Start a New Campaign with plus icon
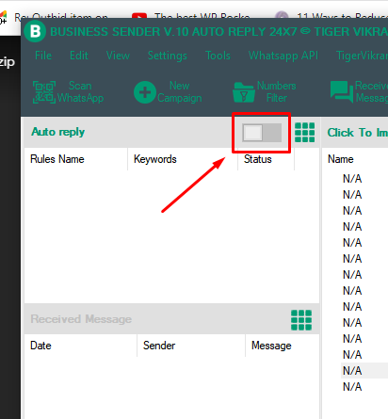388x419 pixels. [x=168, y=92]
